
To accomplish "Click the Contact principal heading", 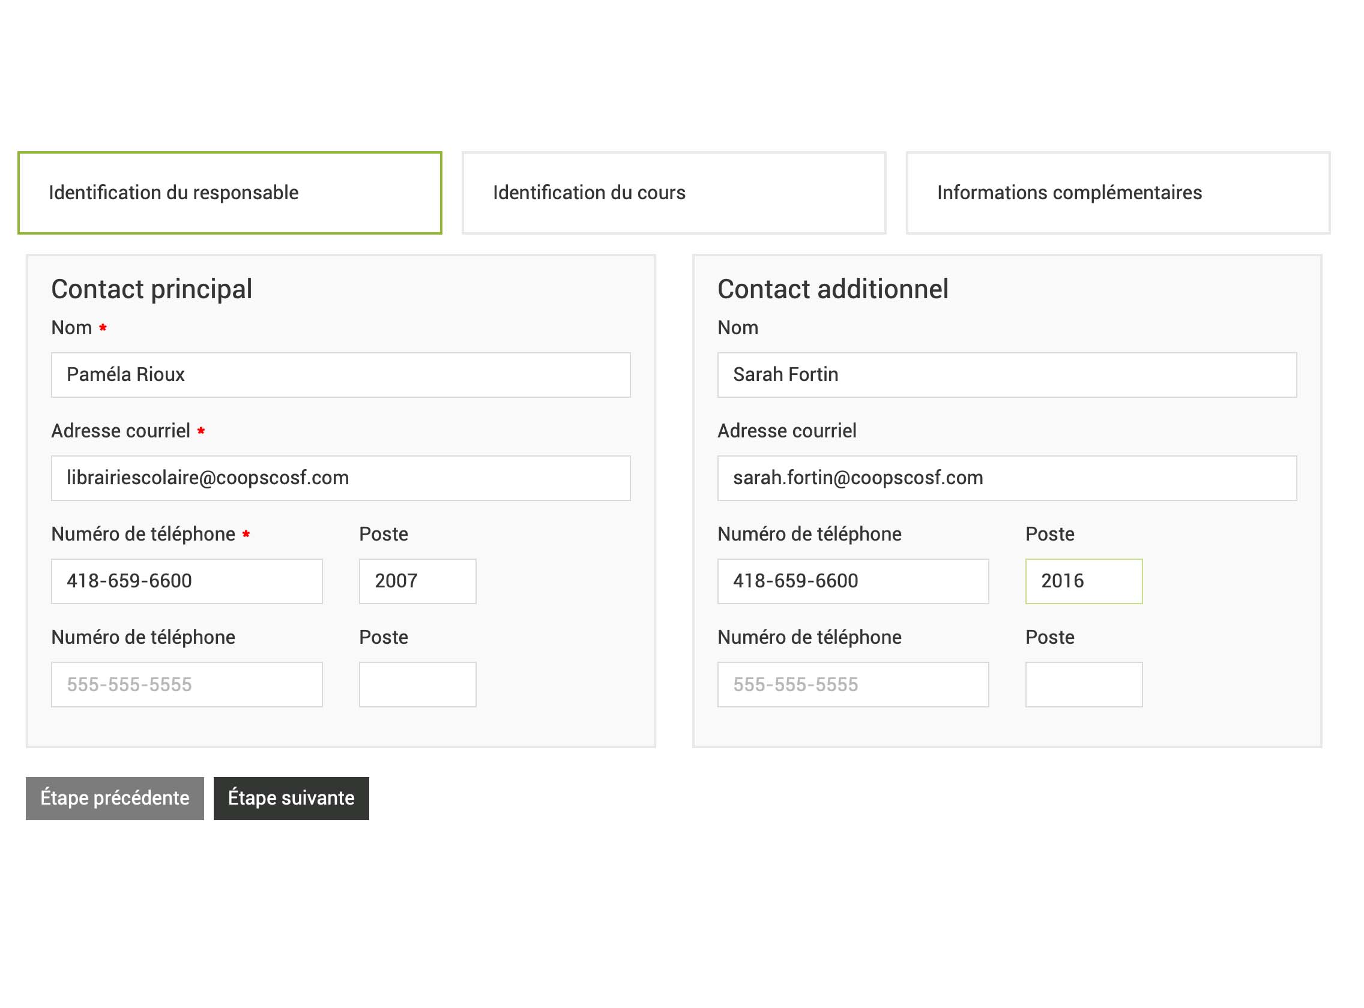I will (151, 289).
